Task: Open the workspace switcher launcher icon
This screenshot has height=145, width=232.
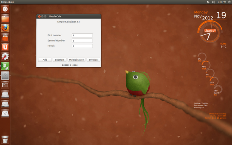Action: tap(5, 85)
